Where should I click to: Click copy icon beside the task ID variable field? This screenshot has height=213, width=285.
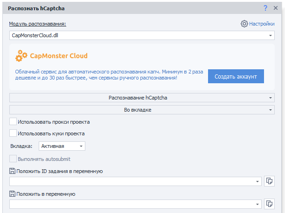269,181
